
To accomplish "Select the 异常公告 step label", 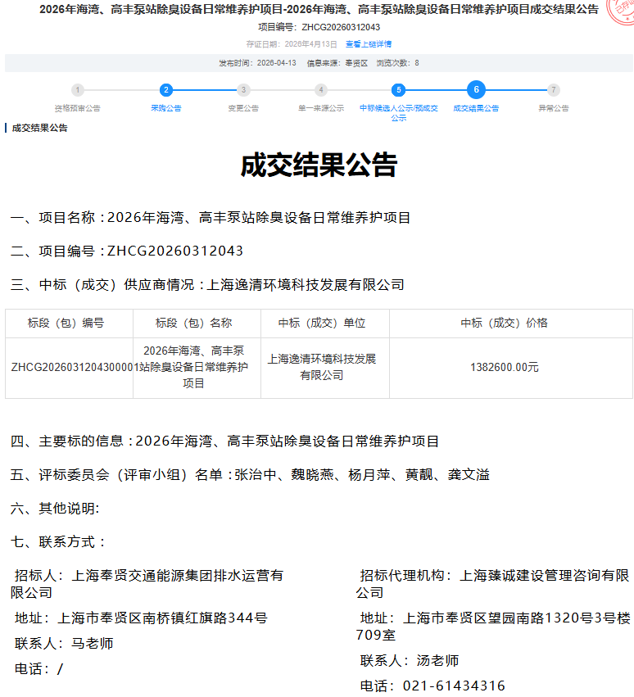I will pos(554,108).
